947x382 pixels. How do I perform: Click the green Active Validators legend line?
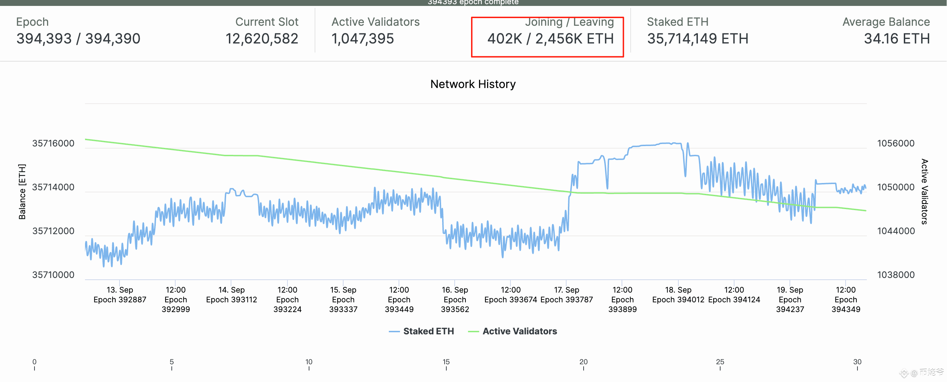pos(473,331)
